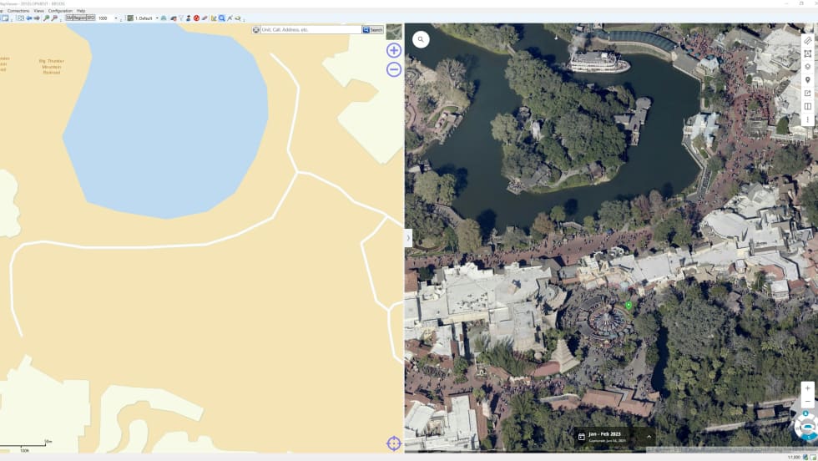The height and width of the screenshot is (461, 818).
Task: Open the '1. Default' layout dropdown
Action: (157, 18)
